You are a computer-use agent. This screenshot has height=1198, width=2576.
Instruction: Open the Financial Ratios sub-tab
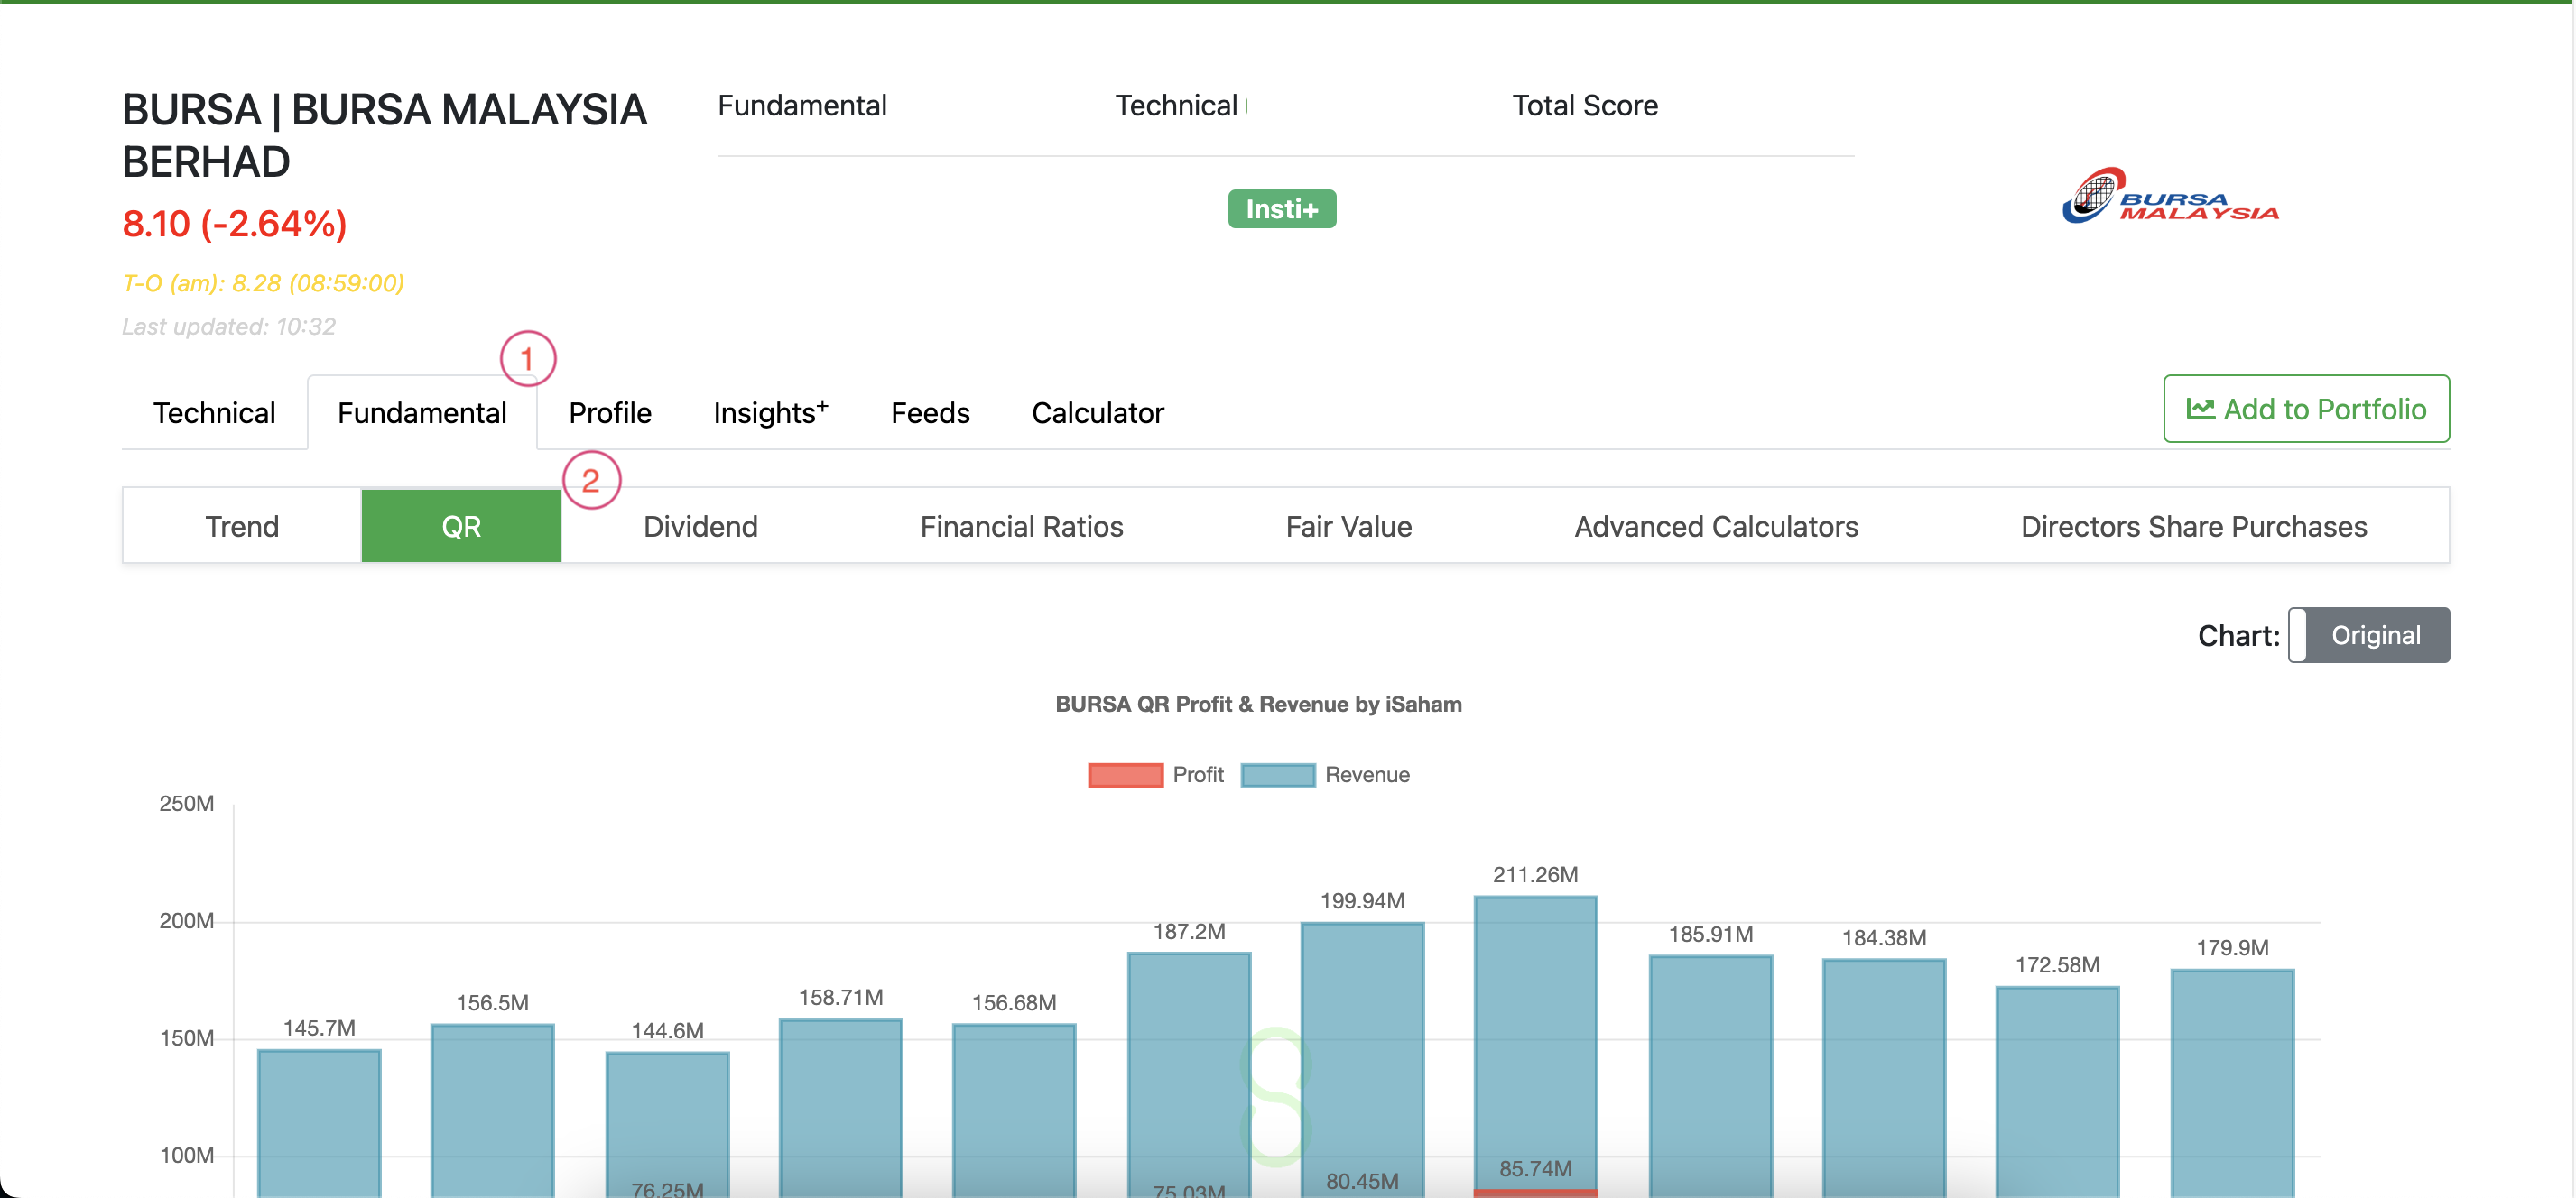(x=1021, y=527)
